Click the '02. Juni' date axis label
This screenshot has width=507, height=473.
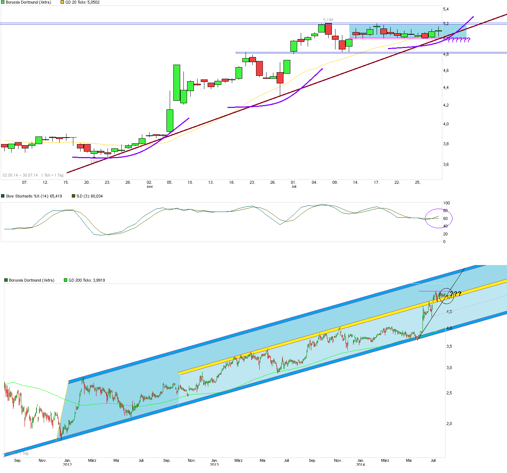(x=149, y=185)
